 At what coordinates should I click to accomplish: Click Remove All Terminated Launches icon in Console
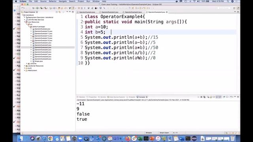click(204, 97)
